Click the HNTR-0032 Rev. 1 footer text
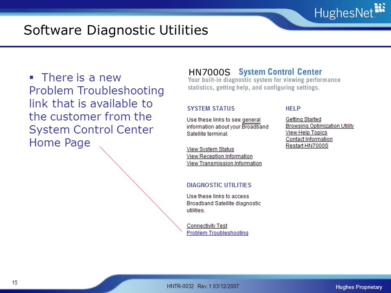391x293 pixels. 203,286
